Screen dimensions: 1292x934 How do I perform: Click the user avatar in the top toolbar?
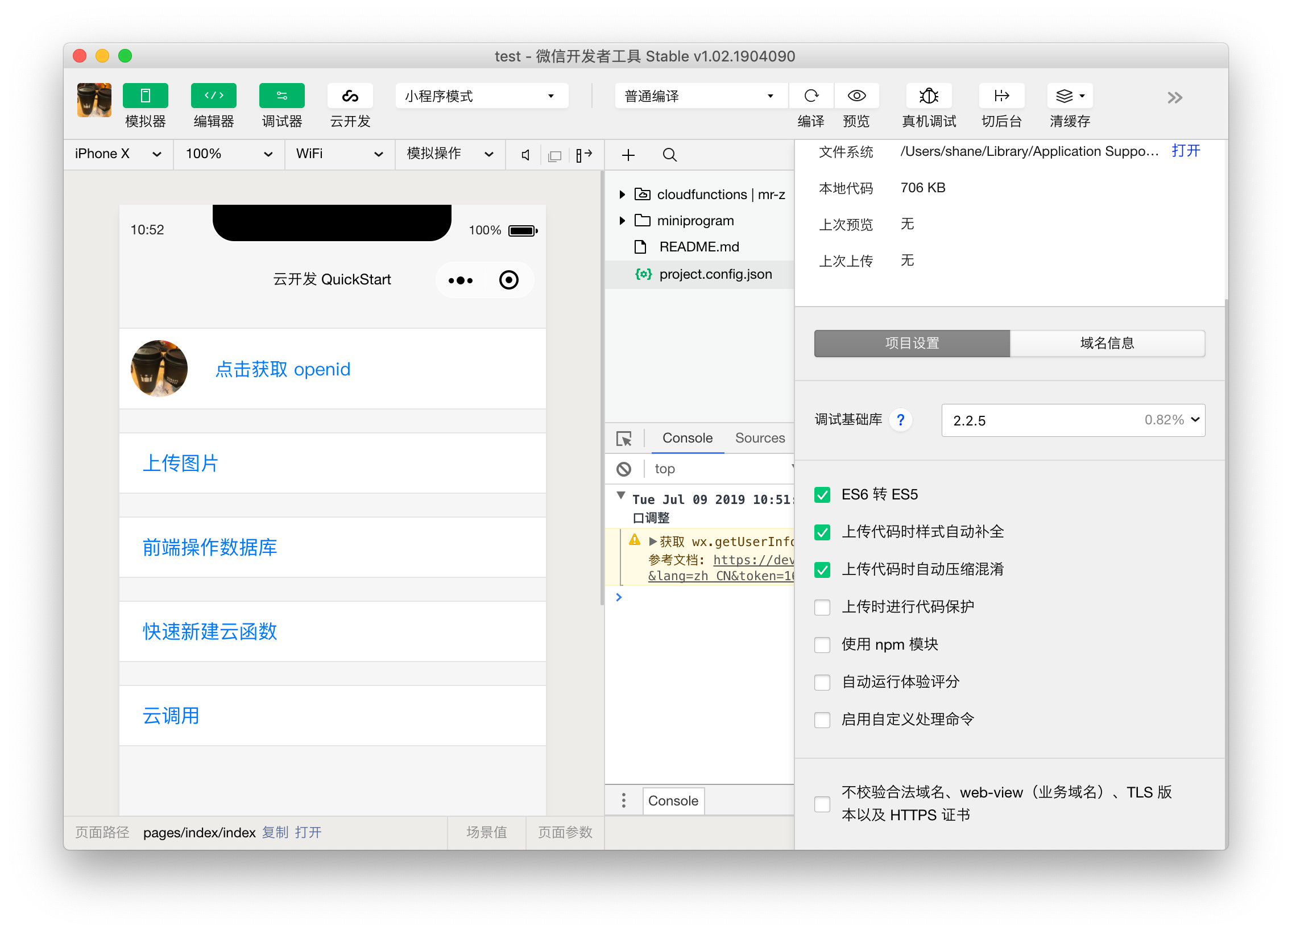pyautogui.click(x=94, y=100)
